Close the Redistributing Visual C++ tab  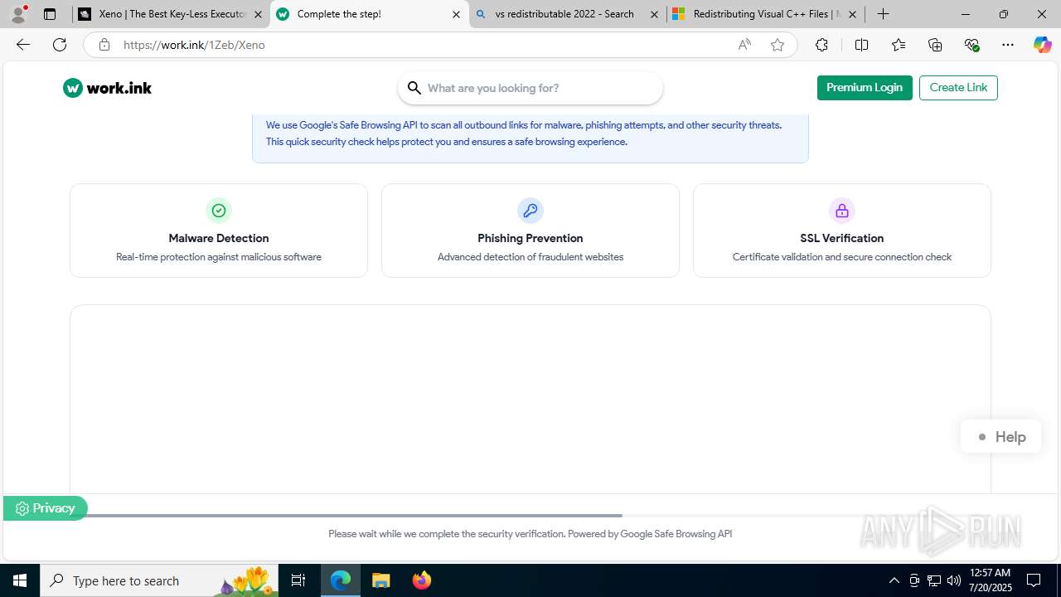852,14
